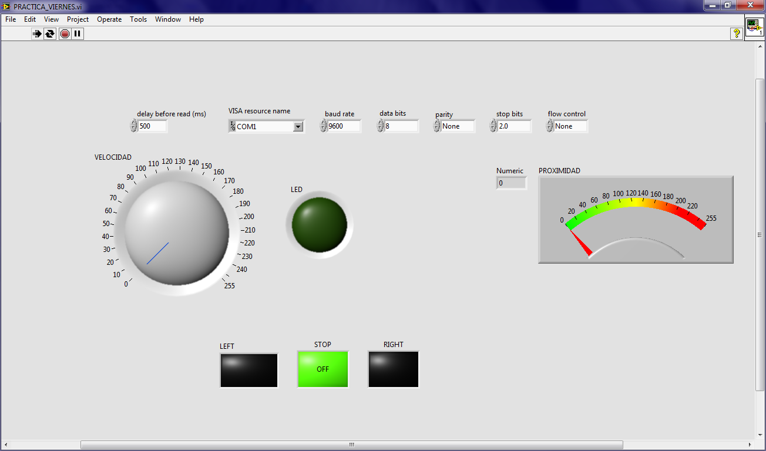
Task: Toggle the LEFT boolean button
Action: (249, 370)
